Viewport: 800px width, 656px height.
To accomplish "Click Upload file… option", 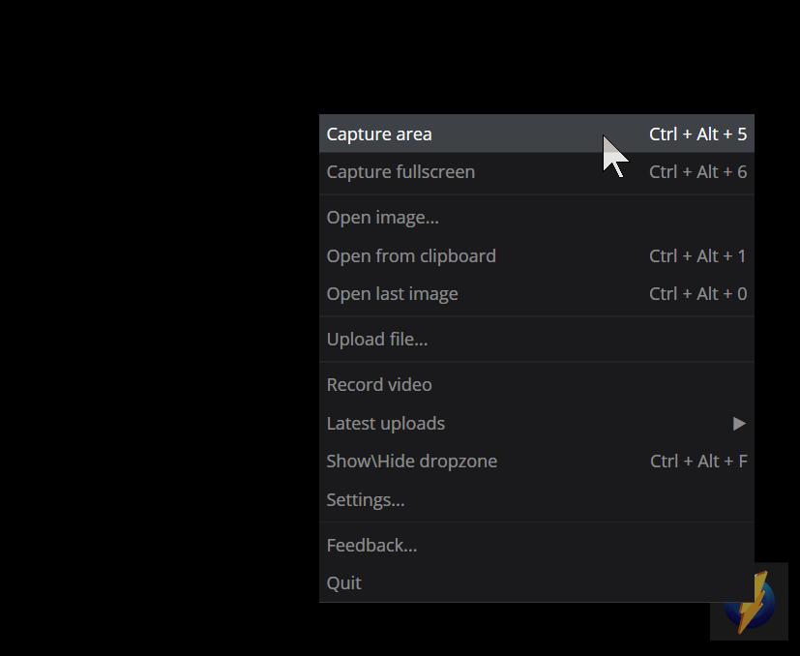I will pyautogui.click(x=376, y=340).
